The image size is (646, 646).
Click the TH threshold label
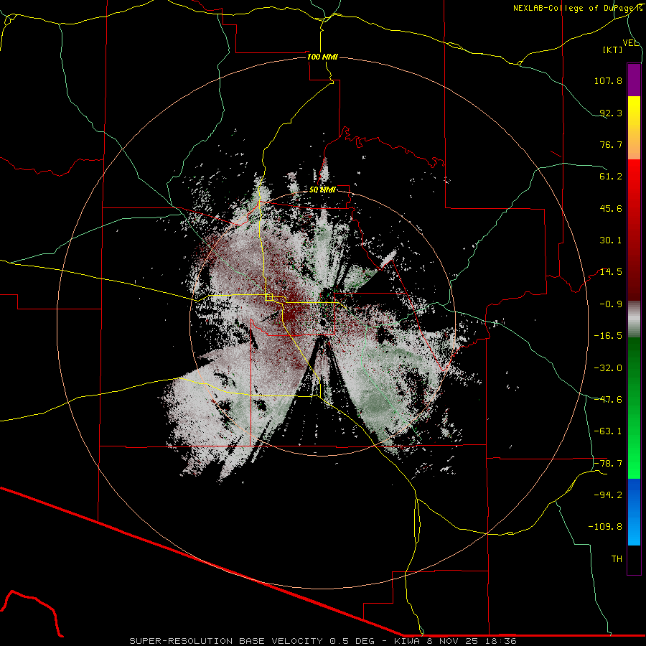[617, 559]
